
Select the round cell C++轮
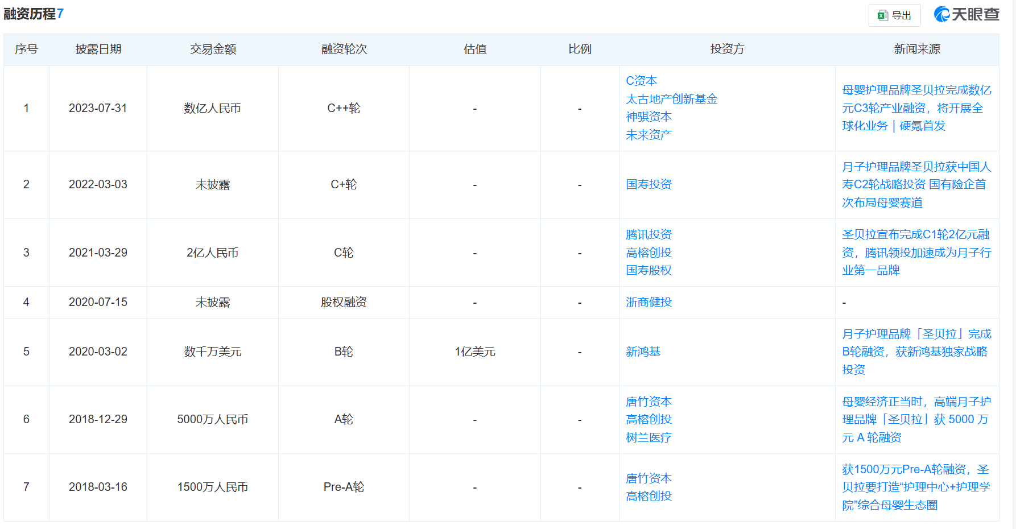click(x=344, y=108)
